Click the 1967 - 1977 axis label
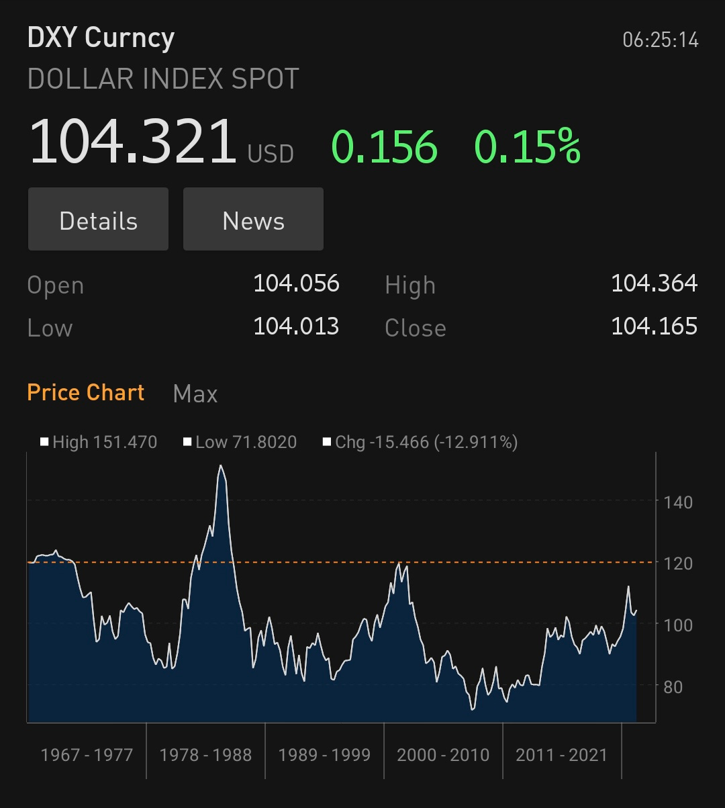 (x=87, y=755)
